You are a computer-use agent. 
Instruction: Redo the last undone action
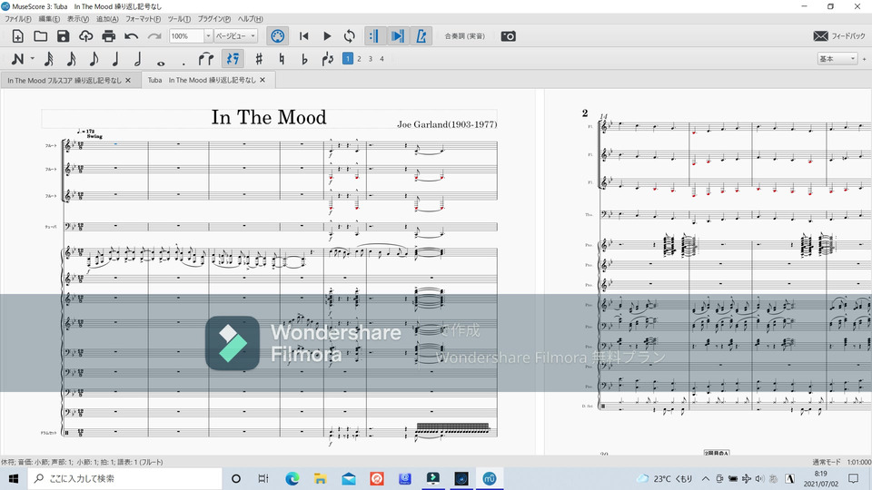(x=154, y=36)
